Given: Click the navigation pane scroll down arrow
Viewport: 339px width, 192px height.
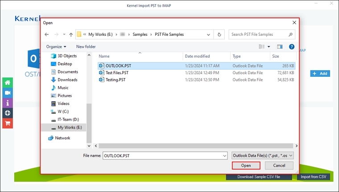Looking at the screenshot, I should tap(89, 146).
